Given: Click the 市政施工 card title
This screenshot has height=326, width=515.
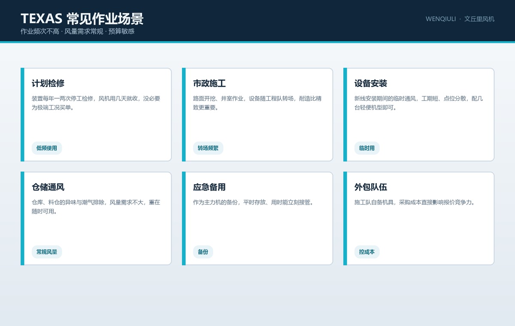Looking at the screenshot, I should point(209,83).
